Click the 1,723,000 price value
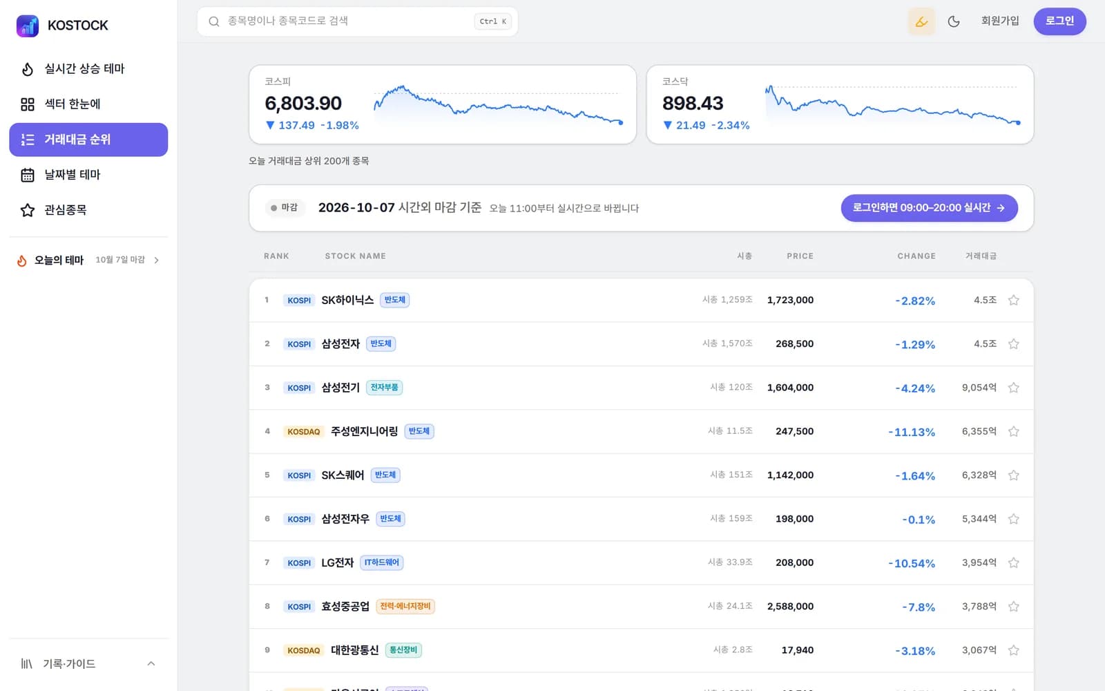Image resolution: width=1105 pixels, height=691 pixels. tap(790, 300)
